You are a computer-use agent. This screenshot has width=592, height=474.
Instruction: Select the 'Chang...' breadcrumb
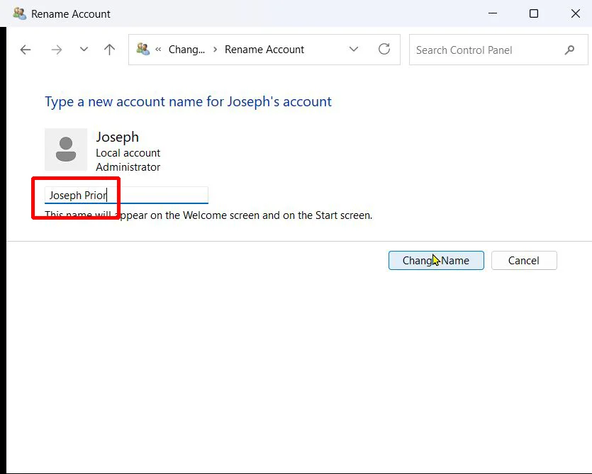186,50
